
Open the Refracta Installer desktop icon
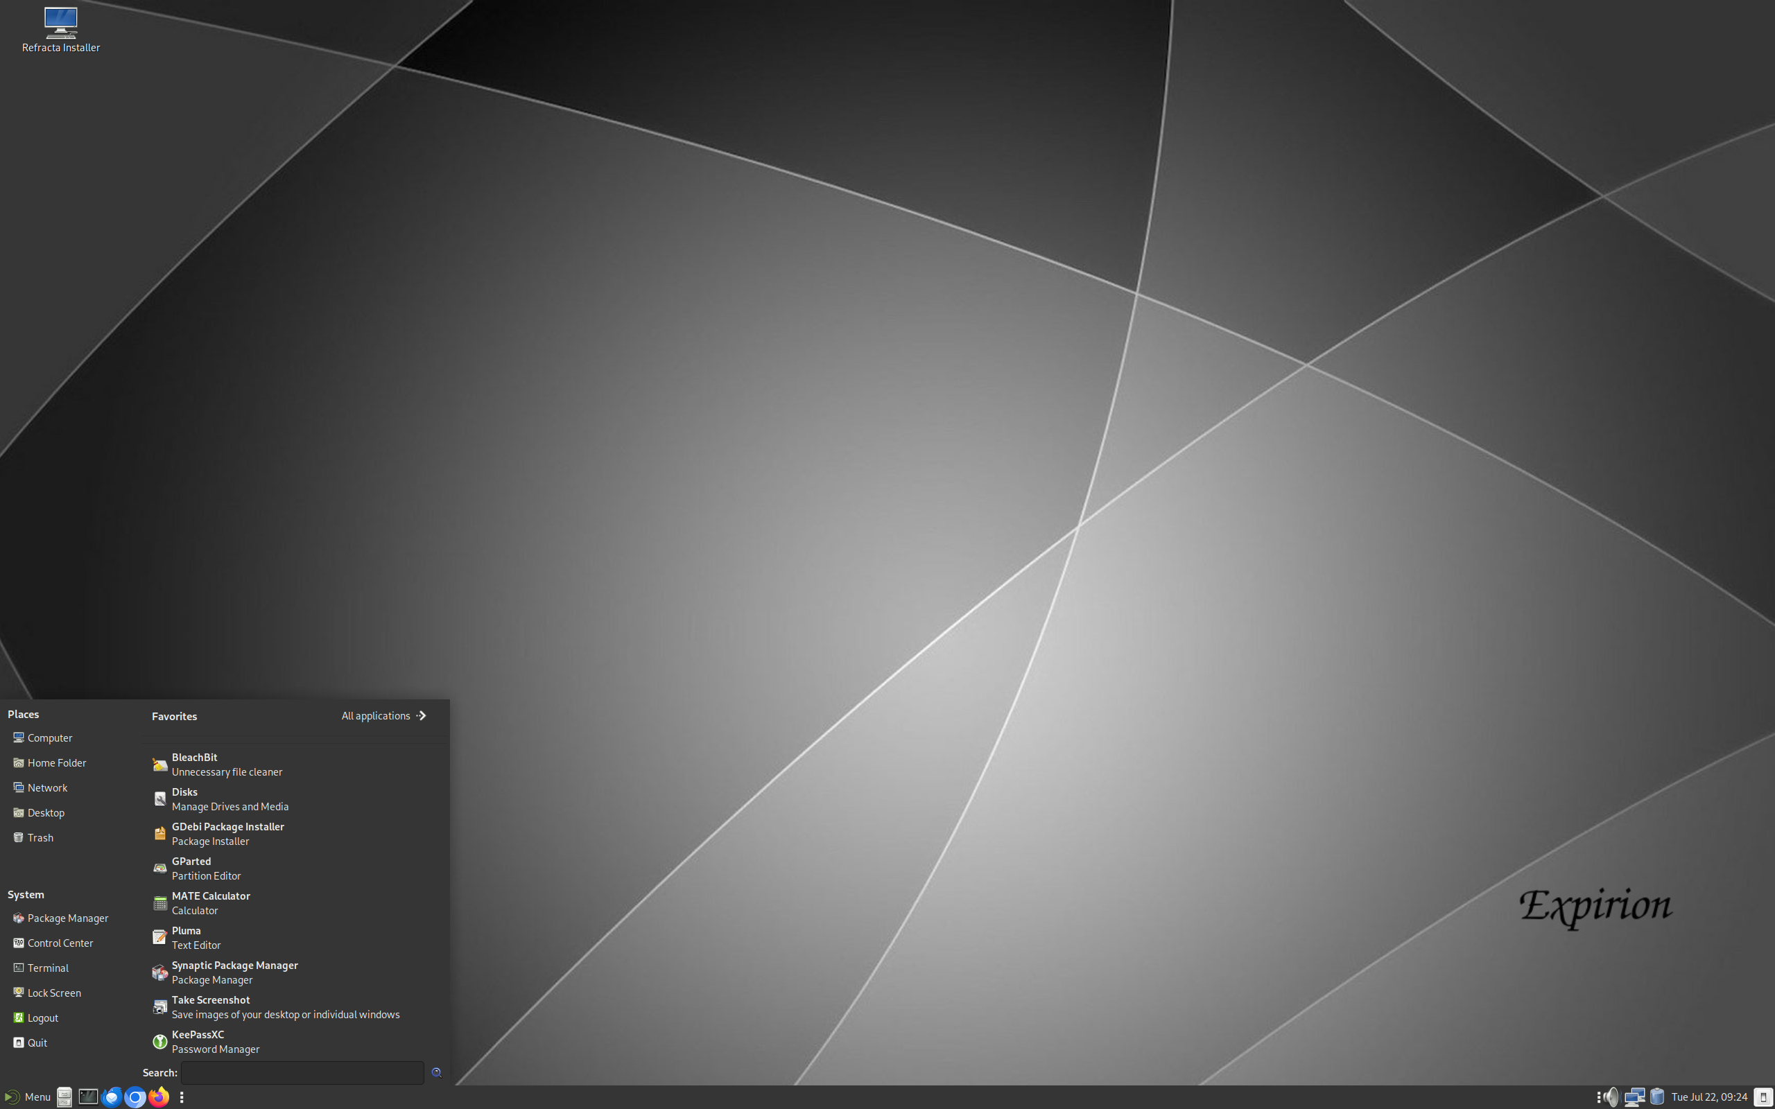coord(61,30)
